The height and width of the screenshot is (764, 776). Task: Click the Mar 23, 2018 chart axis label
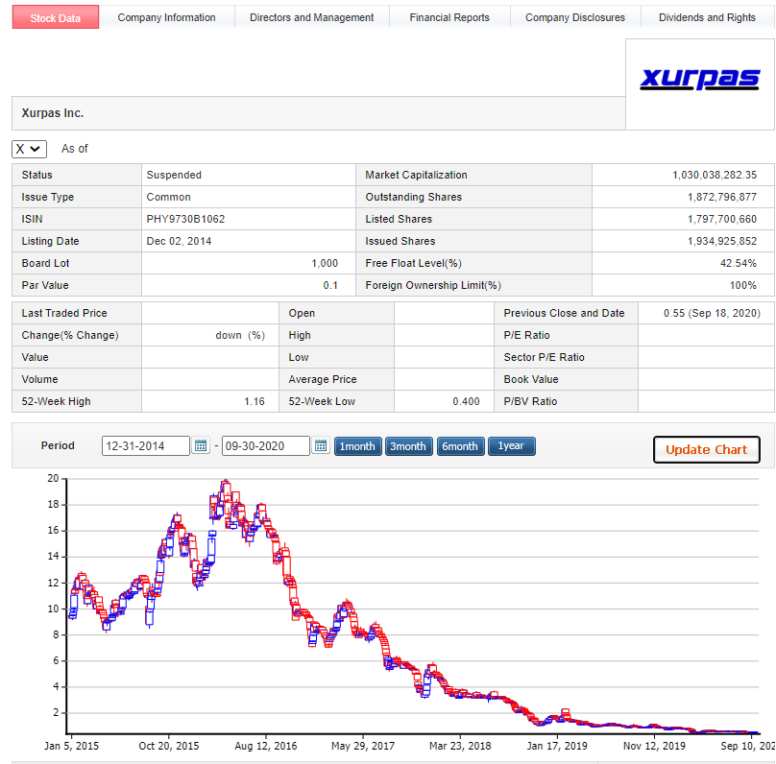pos(460,746)
